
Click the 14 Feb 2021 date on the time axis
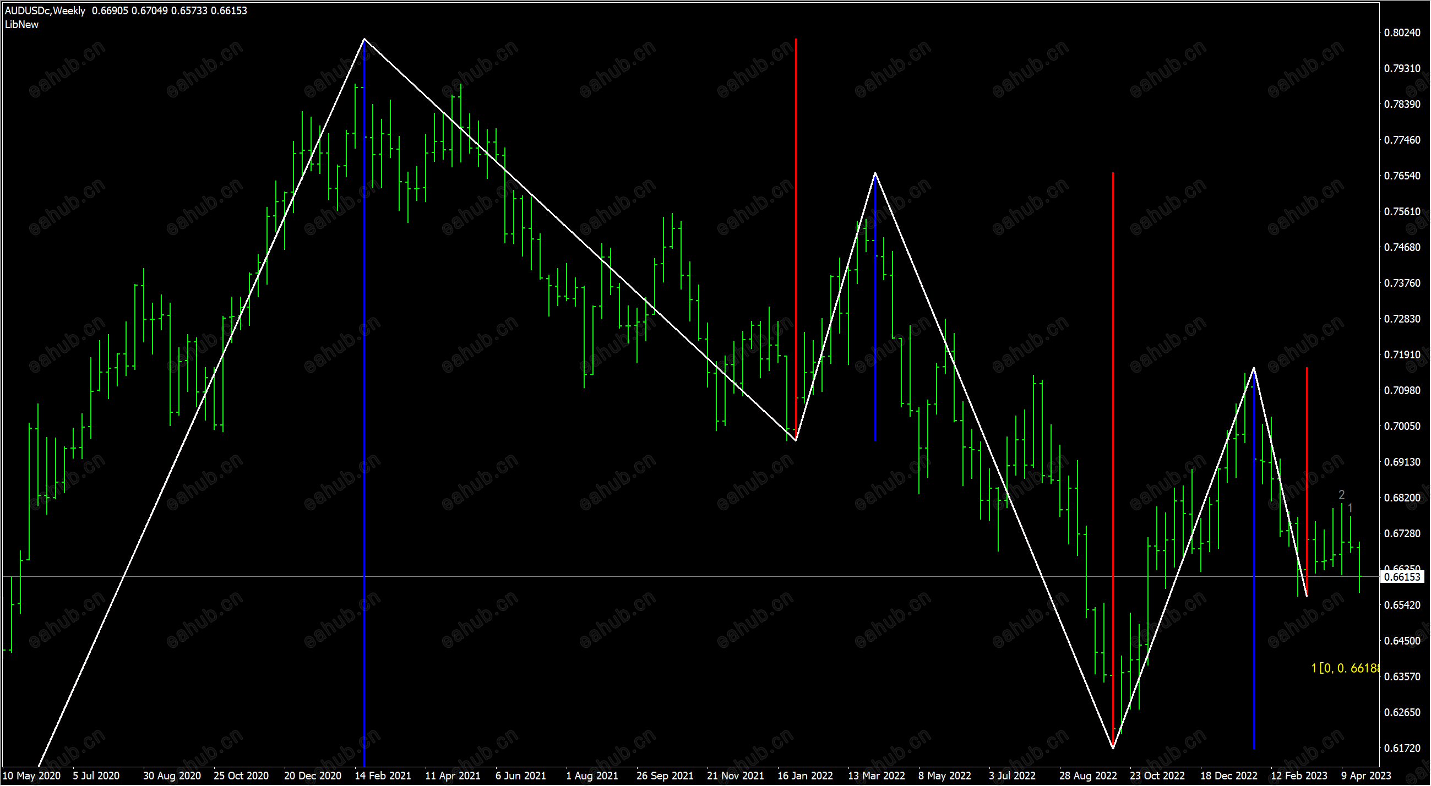coord(383,776)
